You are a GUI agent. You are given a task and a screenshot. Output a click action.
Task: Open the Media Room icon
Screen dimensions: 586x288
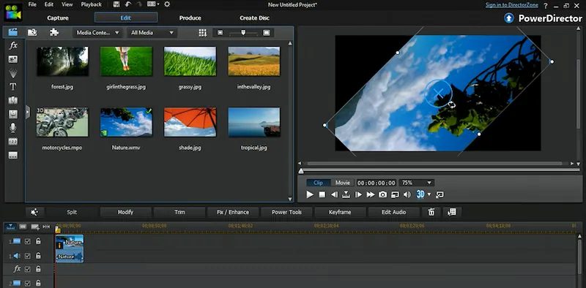click(13, 32)
